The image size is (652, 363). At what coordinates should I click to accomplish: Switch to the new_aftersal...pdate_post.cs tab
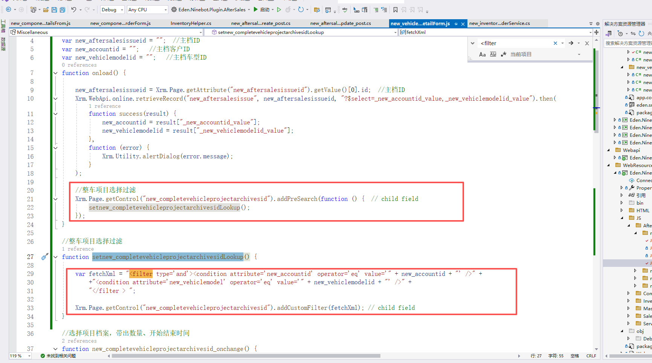point(341,23)
